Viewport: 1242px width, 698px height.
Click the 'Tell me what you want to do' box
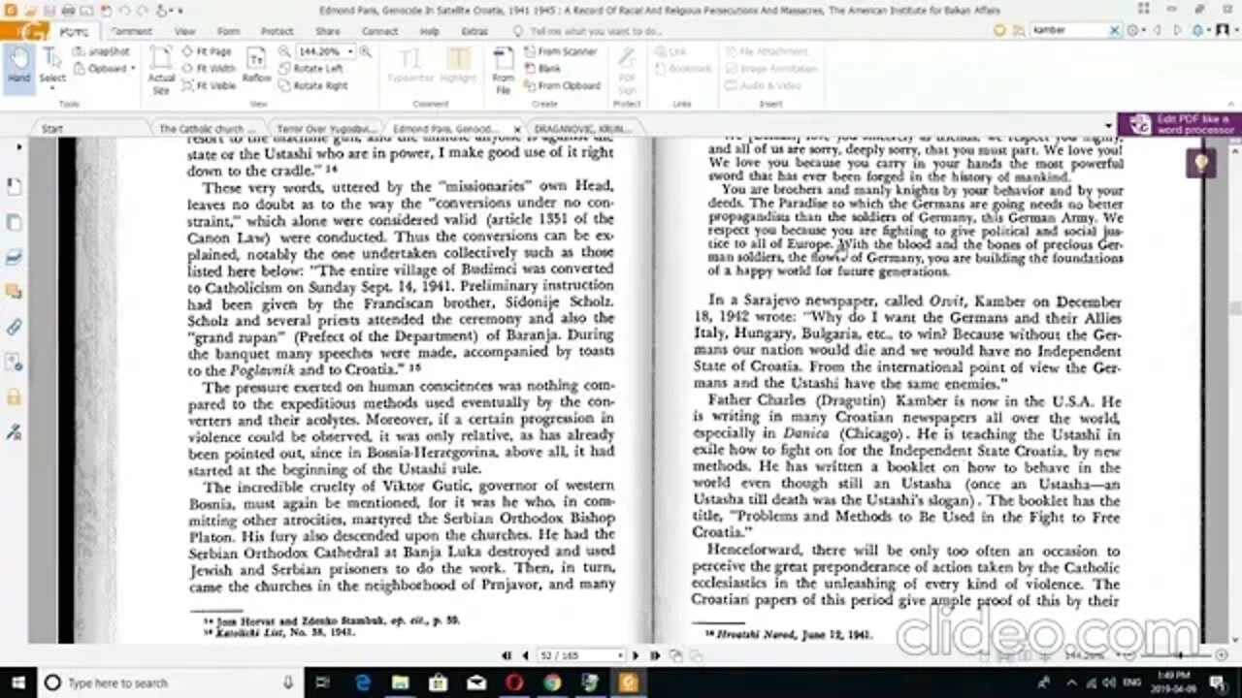pyautogui.click(x=586, y=31)
